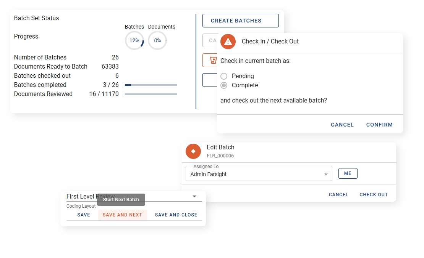Click SAVE AND NEXT
The image size is (424, 258).
point(122,215)
